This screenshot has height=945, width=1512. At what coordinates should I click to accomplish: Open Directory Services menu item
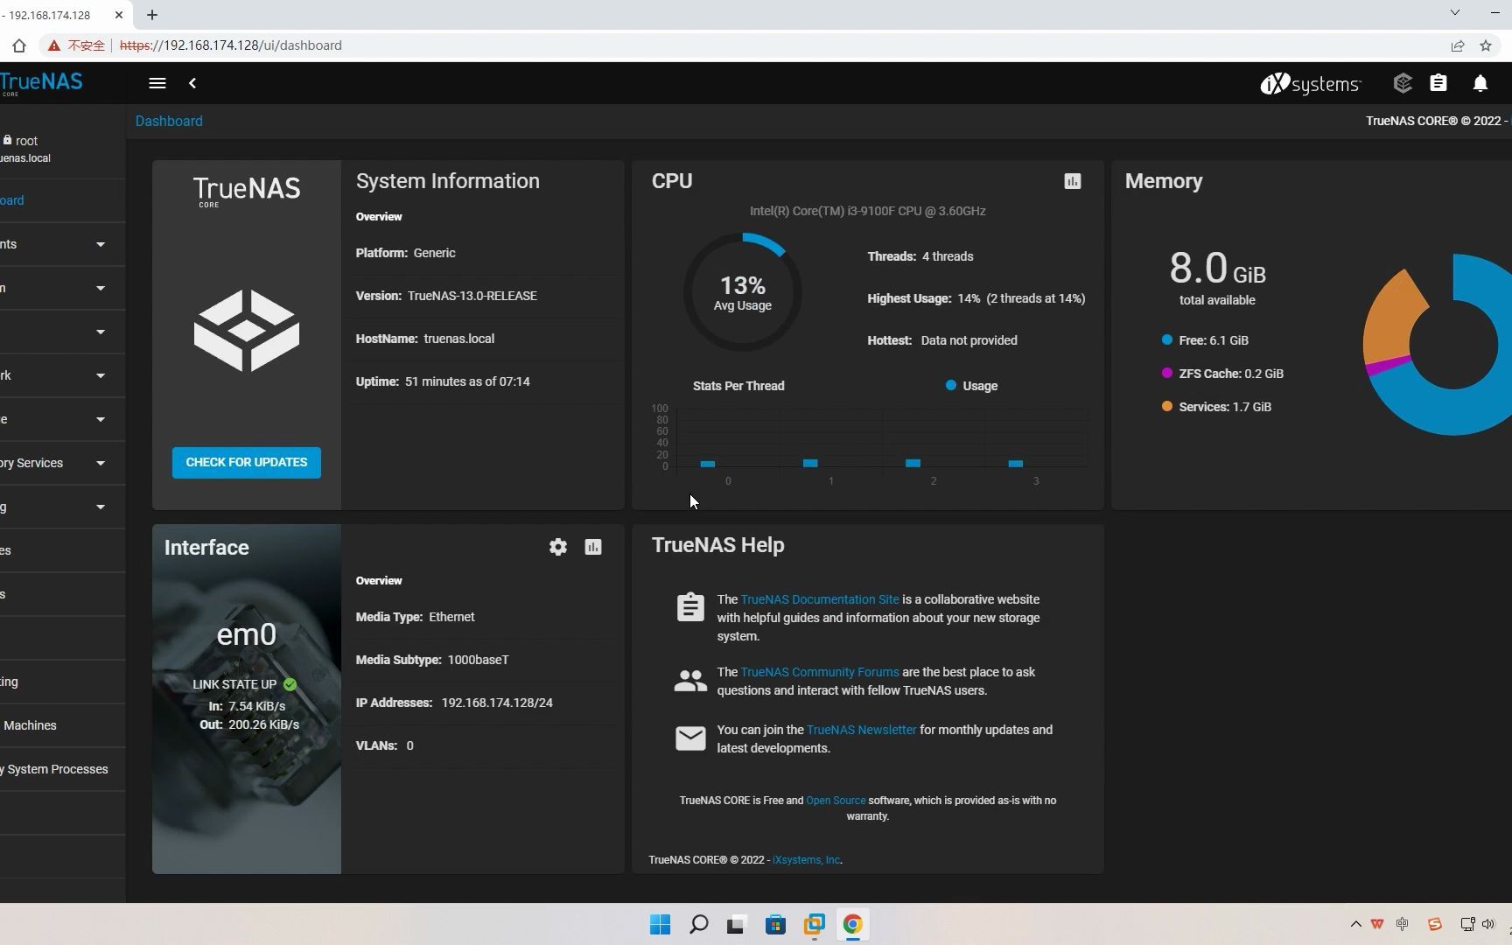tap(61, 463)
